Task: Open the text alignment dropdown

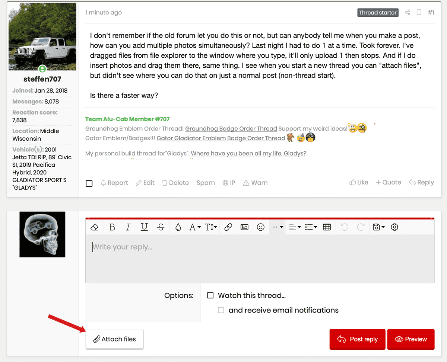Action: tap(295, 227)
